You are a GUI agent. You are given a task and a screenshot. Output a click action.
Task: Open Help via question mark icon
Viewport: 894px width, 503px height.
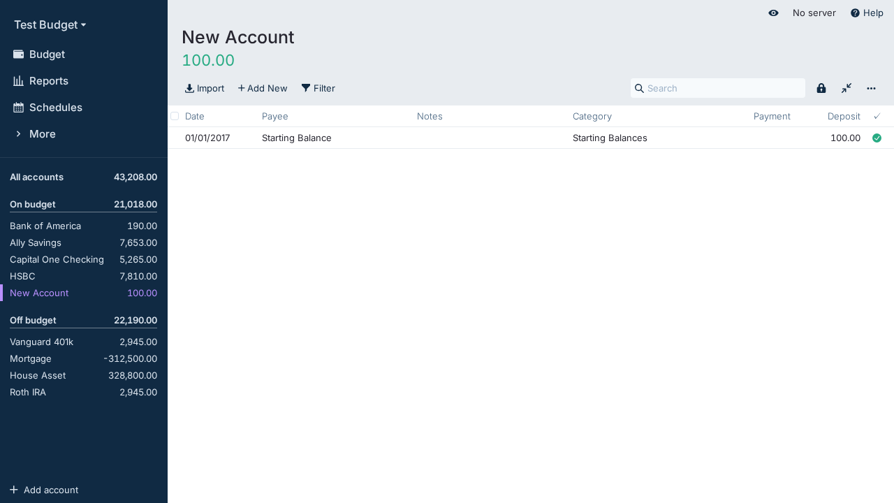[855, 13]
